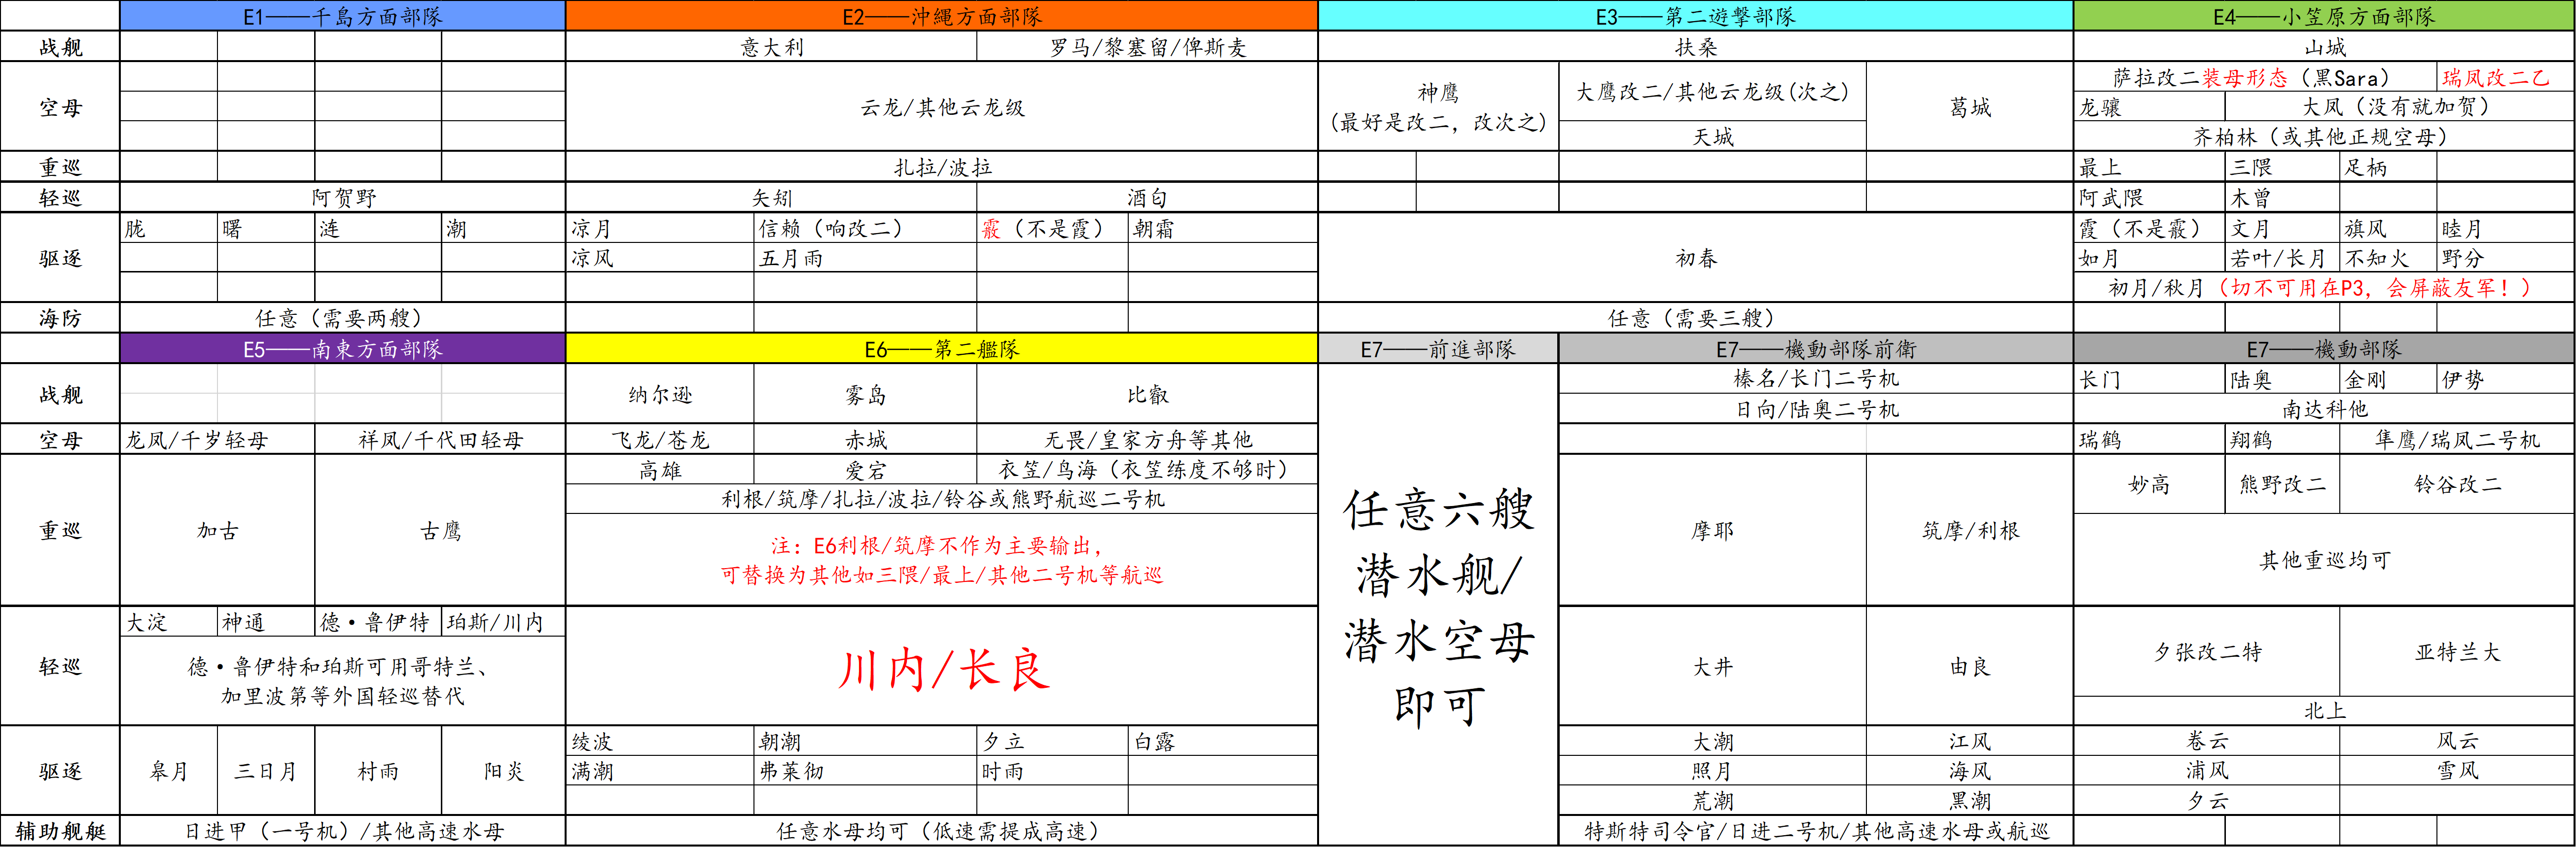
Task: Click the E7 前進部隊 header cell
Action: coord(1437,348)
